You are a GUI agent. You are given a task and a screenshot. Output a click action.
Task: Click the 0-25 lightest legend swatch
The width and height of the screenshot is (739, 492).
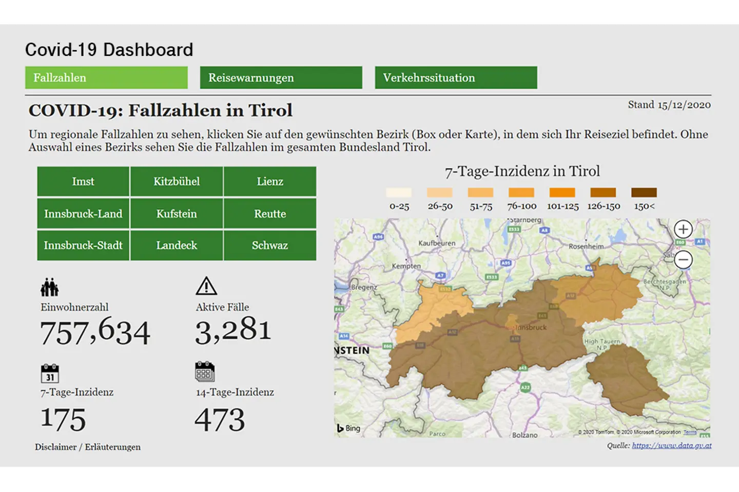click(x=399, y=193)
